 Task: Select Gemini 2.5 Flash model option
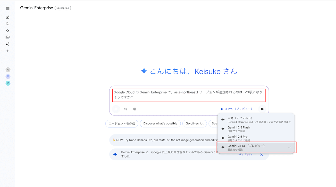[x=256, y=129]
